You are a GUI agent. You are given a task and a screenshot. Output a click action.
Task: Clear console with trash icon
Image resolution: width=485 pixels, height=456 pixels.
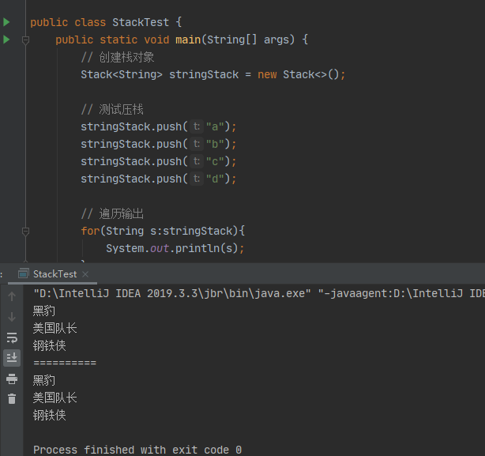pyautogui.click(x=12, y=399)
